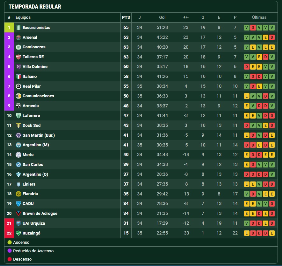This screenshot has width=282, height=266.
Task: Click the Arsenal team crest icon
Action: pyautogui.click(x=18, y=37)
